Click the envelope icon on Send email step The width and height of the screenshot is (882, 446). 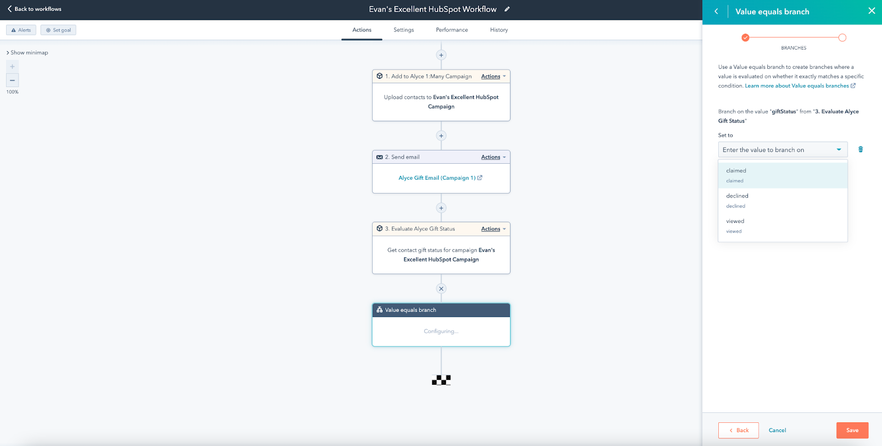379,157
